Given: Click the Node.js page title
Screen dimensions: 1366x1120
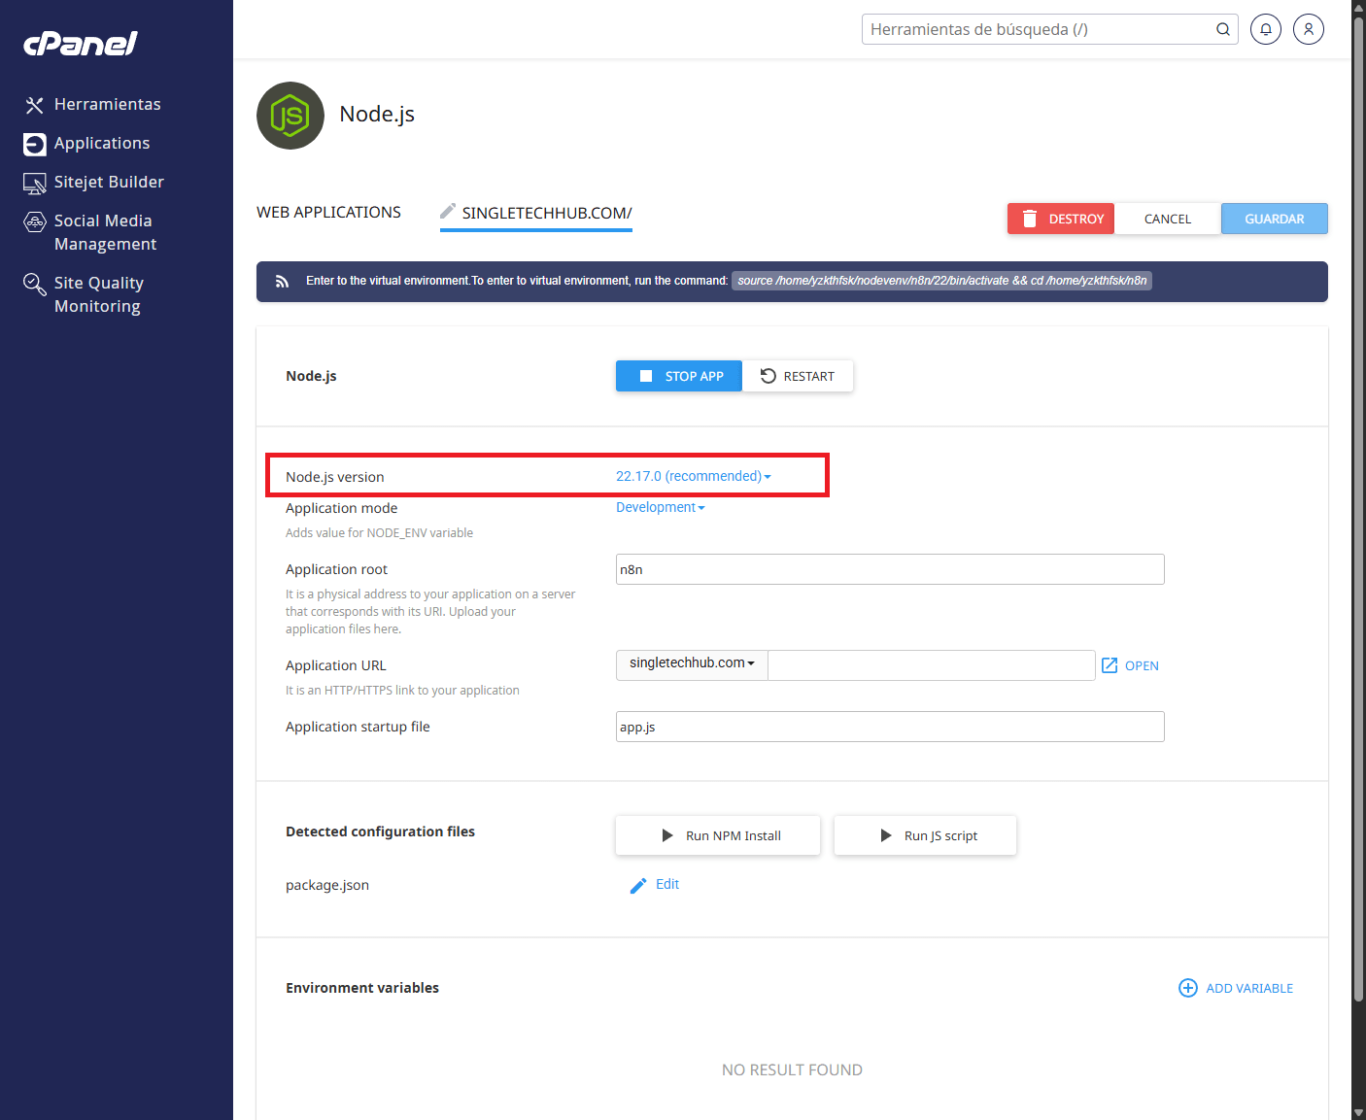Looking at the screenshot, I should [x=377, y=114].
